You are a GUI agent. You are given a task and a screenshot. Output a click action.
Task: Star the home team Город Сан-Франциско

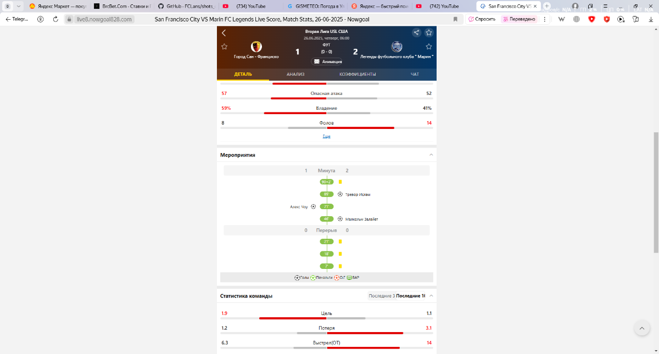click(x=224, y=47)
